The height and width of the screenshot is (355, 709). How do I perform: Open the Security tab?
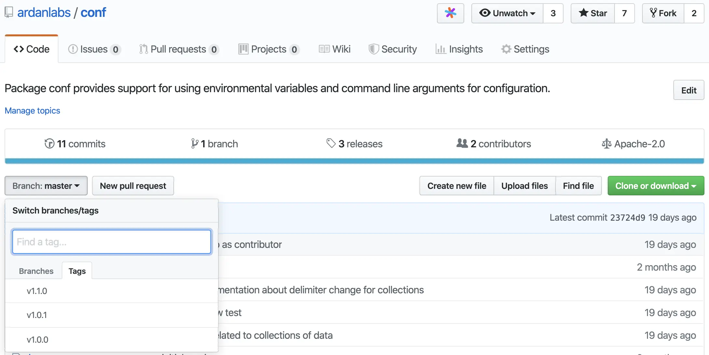393,49
